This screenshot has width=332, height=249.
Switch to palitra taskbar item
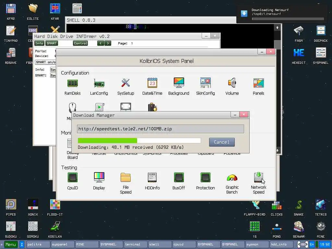pyautogui.click(x=38, y=244)
